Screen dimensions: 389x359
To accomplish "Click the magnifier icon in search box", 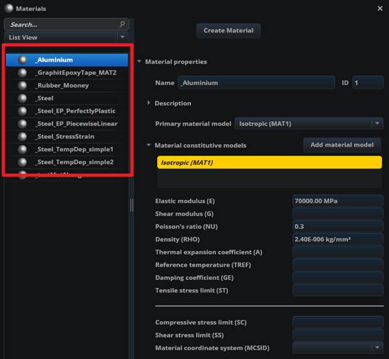I will click(122, 25).
